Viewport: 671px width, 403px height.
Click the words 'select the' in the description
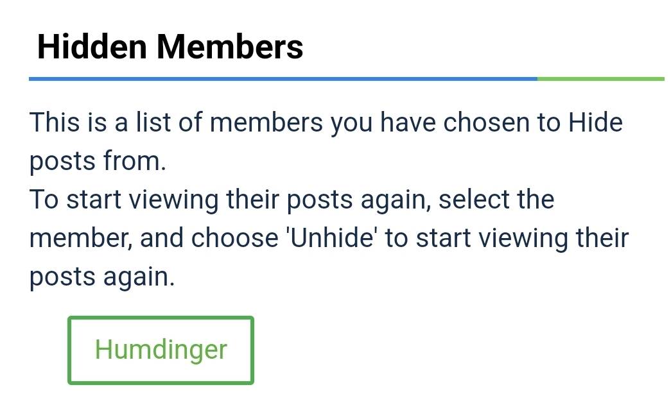pos(496,200)
